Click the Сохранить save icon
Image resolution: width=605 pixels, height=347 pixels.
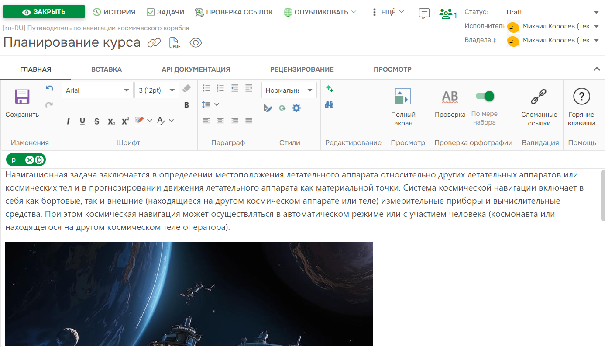point(22,97)
